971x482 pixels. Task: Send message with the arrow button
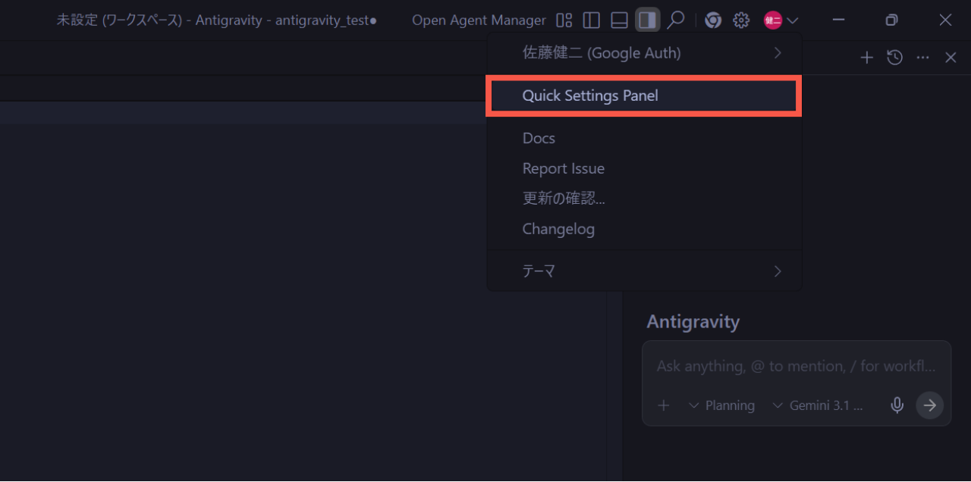coord(930,405)
